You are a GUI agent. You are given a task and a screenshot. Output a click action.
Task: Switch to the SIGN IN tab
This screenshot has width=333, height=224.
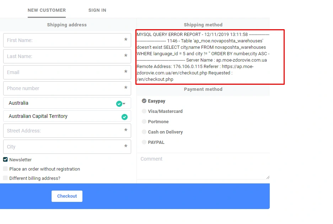[97, 10]
